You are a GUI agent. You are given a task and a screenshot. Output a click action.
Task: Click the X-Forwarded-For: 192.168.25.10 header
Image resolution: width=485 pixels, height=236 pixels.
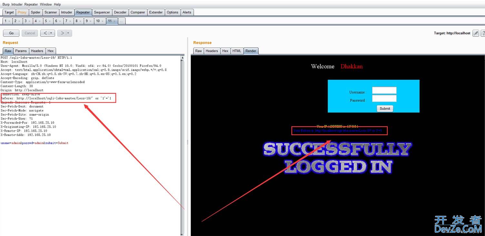[27, 123]
